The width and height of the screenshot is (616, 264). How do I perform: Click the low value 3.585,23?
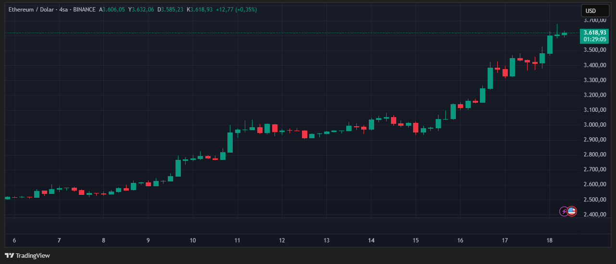172,10
